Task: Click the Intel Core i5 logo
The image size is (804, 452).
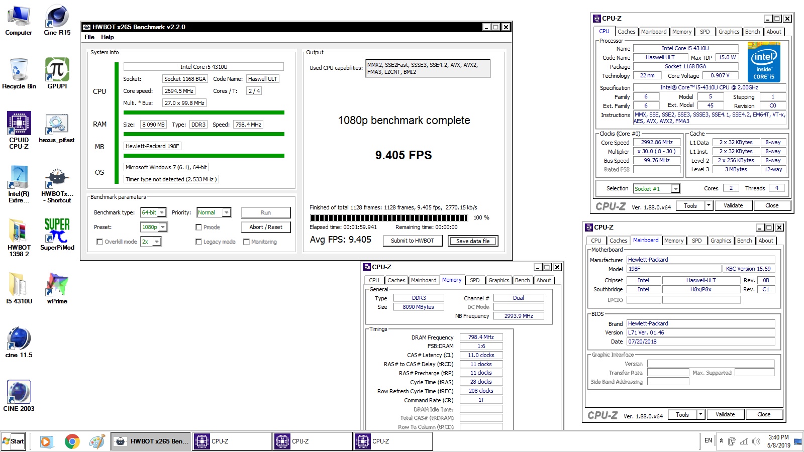Action: [764, 62]
